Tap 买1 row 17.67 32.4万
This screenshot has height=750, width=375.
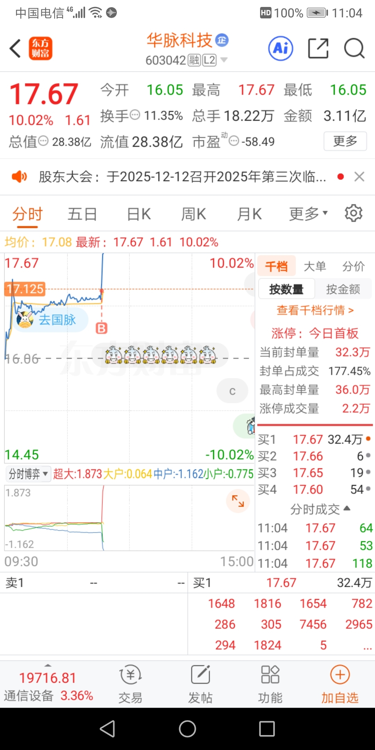[x=315, y=439]
